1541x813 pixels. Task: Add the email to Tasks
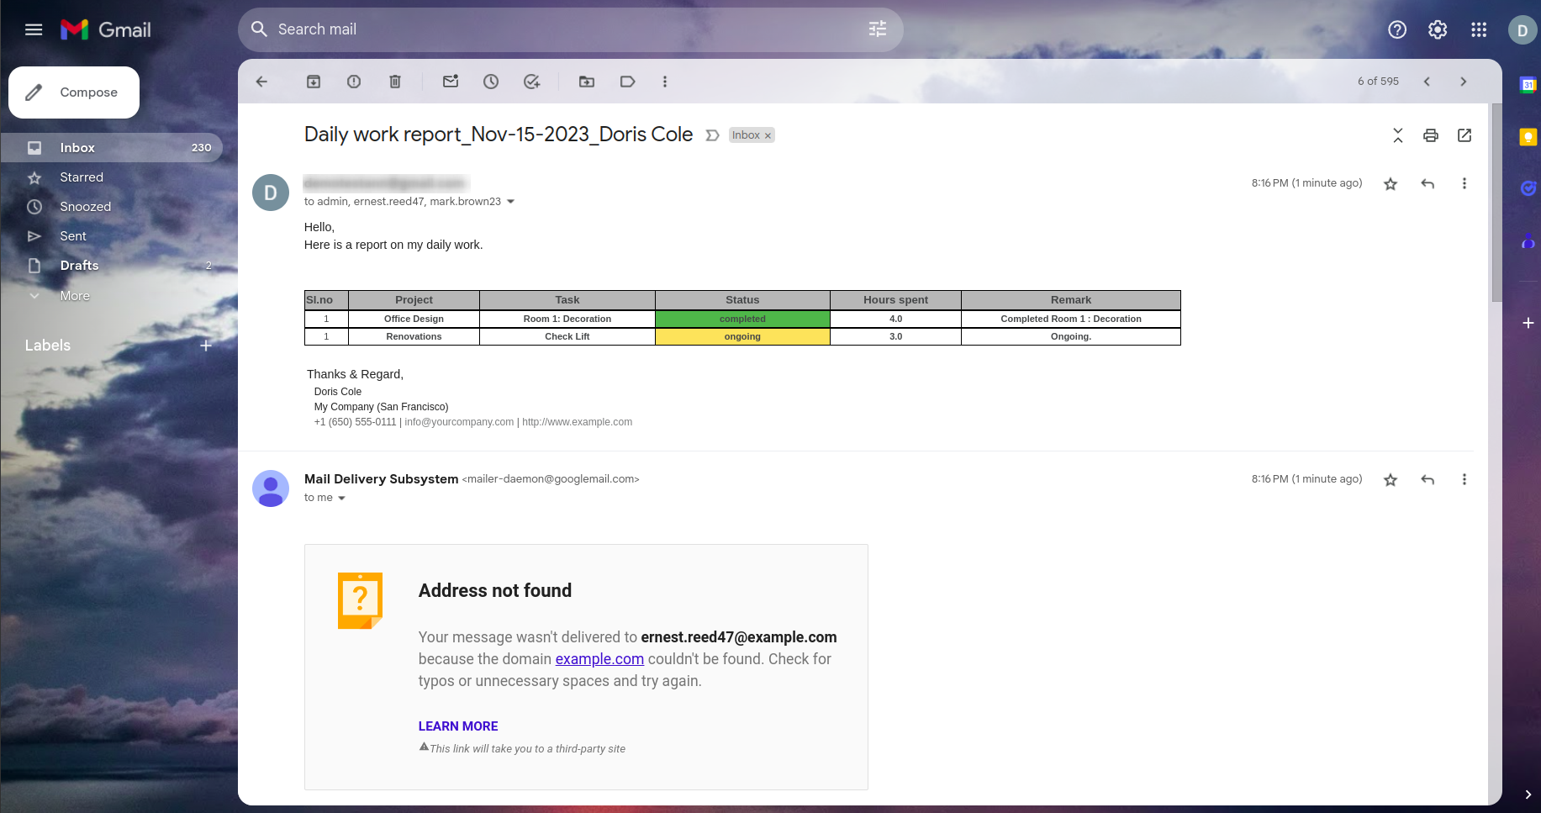(x=531, y=82)
